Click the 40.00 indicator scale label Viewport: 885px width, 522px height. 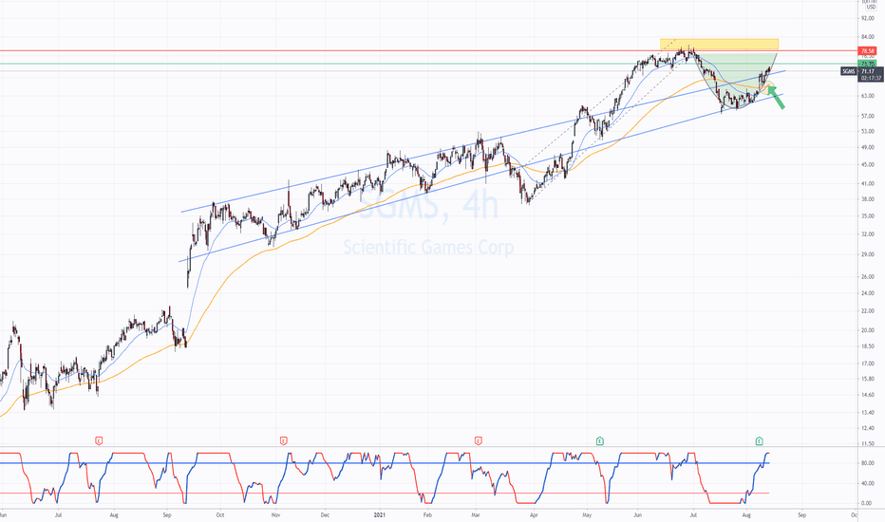[x=868, y=484]
